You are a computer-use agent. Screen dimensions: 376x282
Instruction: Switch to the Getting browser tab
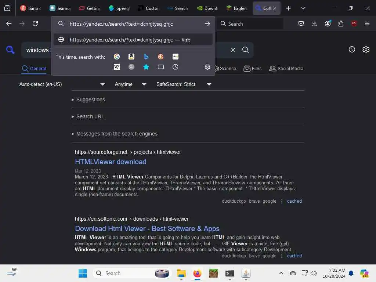point(90,8)
